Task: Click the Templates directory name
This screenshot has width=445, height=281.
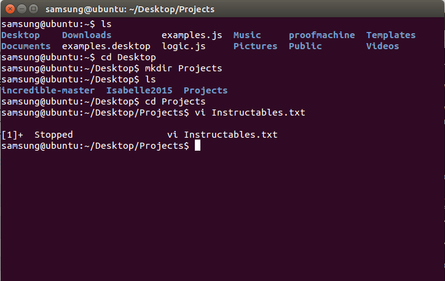Action: click(391, 35)
